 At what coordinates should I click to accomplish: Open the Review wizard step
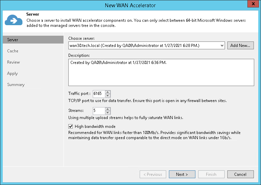pos(14,62)
